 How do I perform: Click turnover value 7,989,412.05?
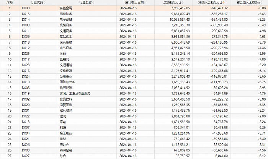(x=180, y=8)
